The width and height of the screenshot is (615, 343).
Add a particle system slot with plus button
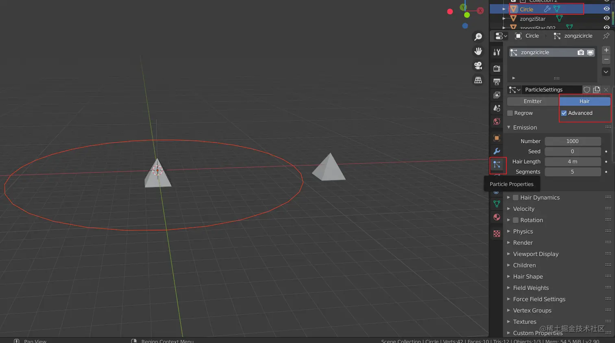click(606, 50)
